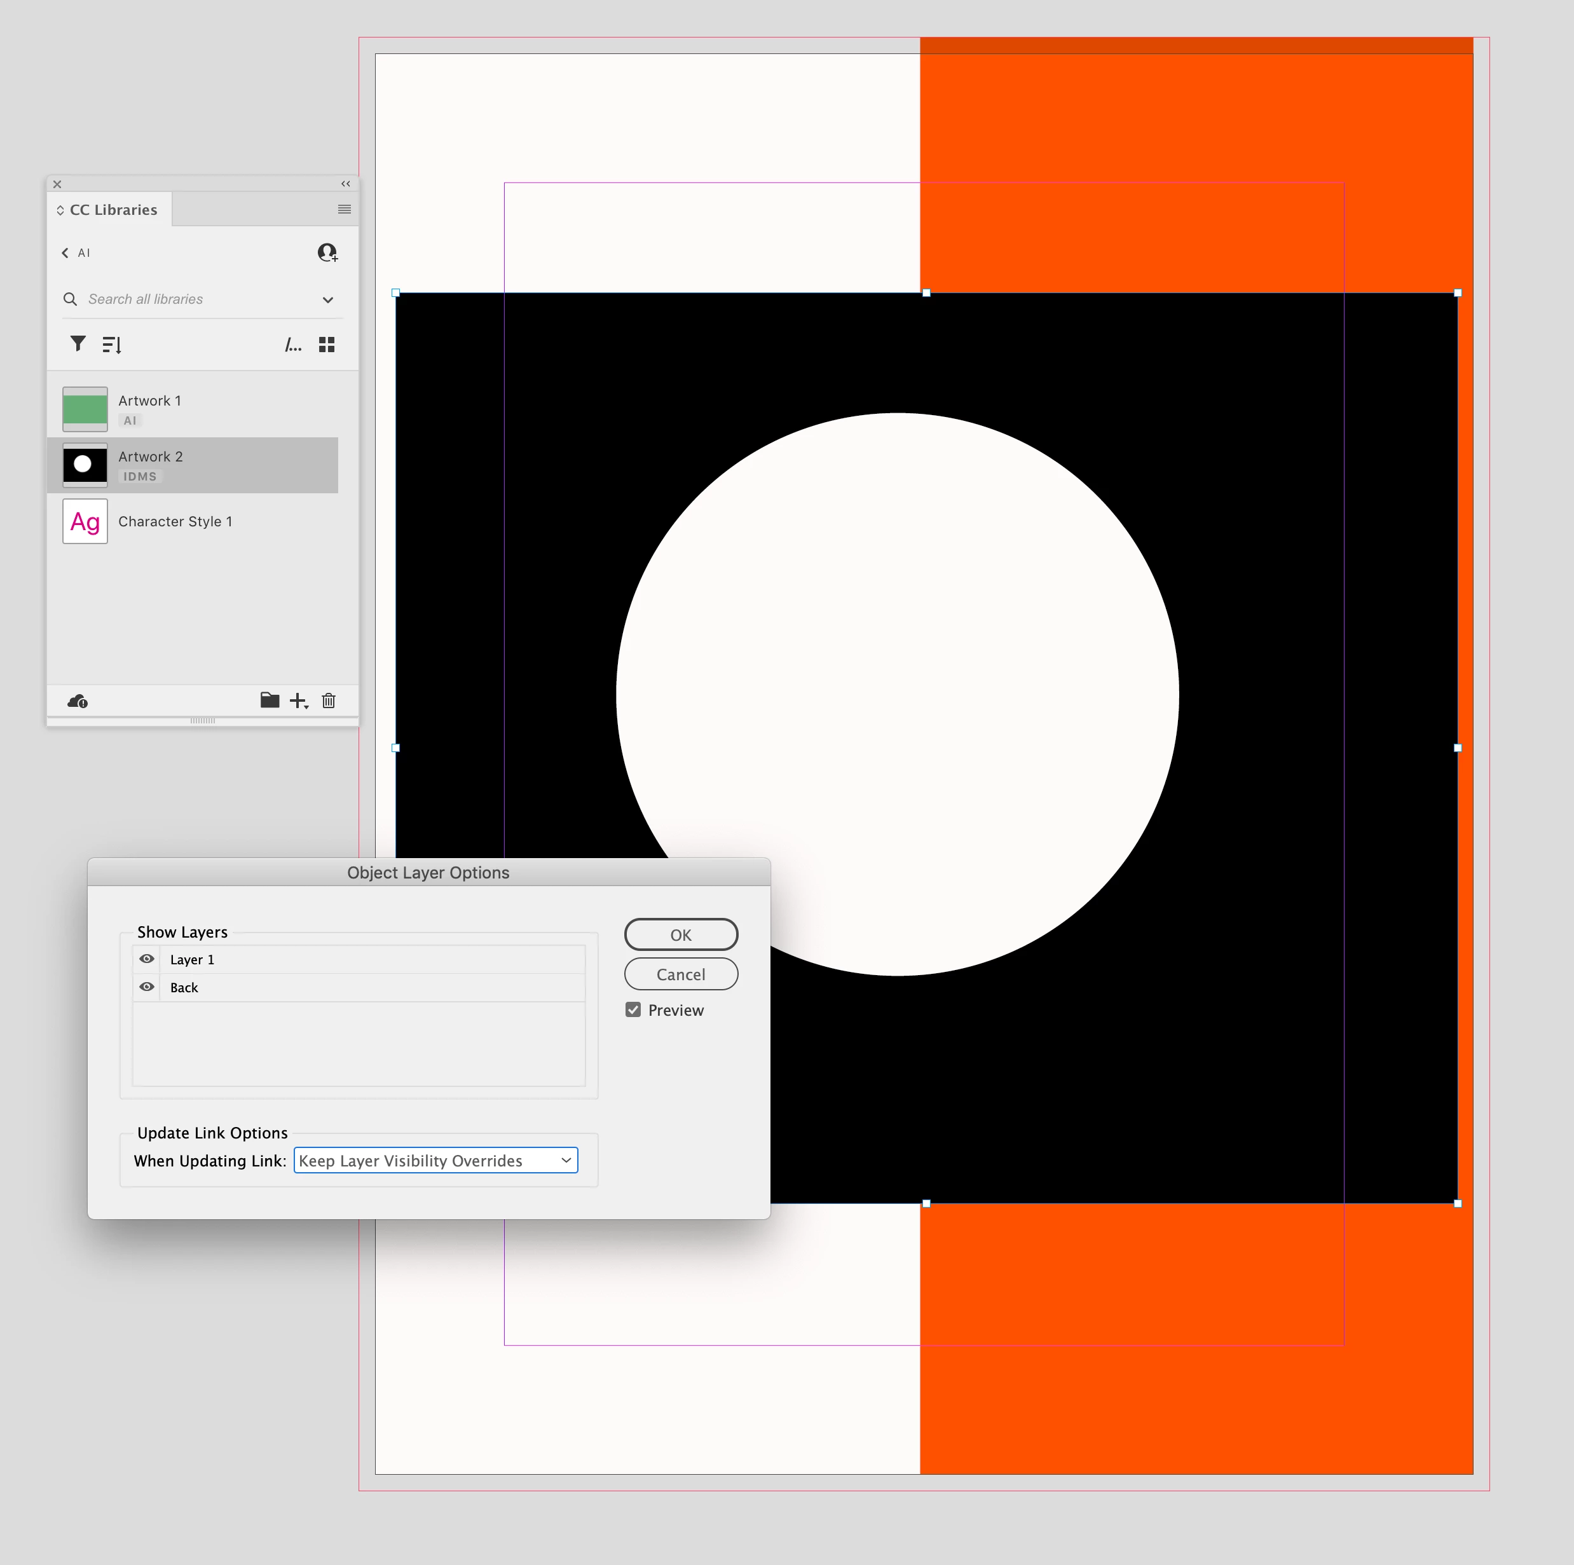Screen dimensions: 1574x1565
Task: Click the add element plus icon
Action: [298, 700]
